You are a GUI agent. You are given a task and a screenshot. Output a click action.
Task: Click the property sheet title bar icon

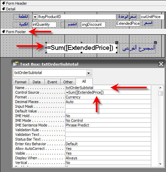(x=16, y=64)
